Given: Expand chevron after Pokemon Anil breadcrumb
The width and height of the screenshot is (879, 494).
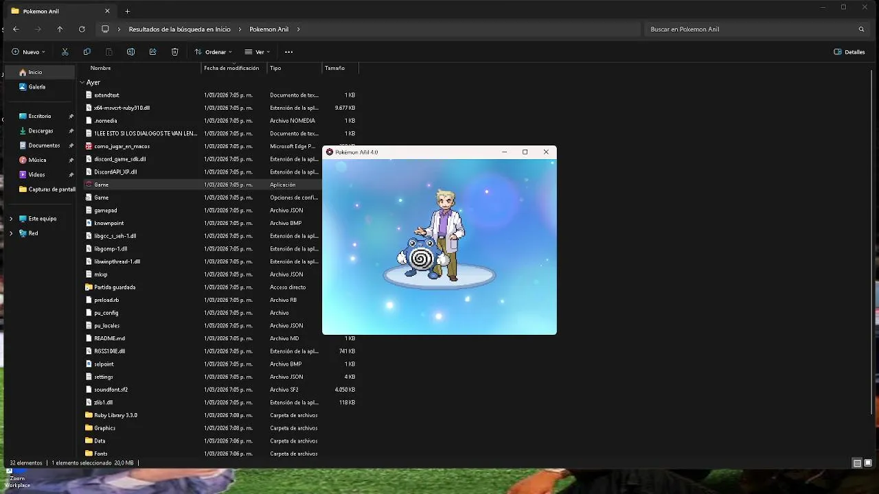Looking at the screenshot, I should pyautogui.click(x=299, y=30).
